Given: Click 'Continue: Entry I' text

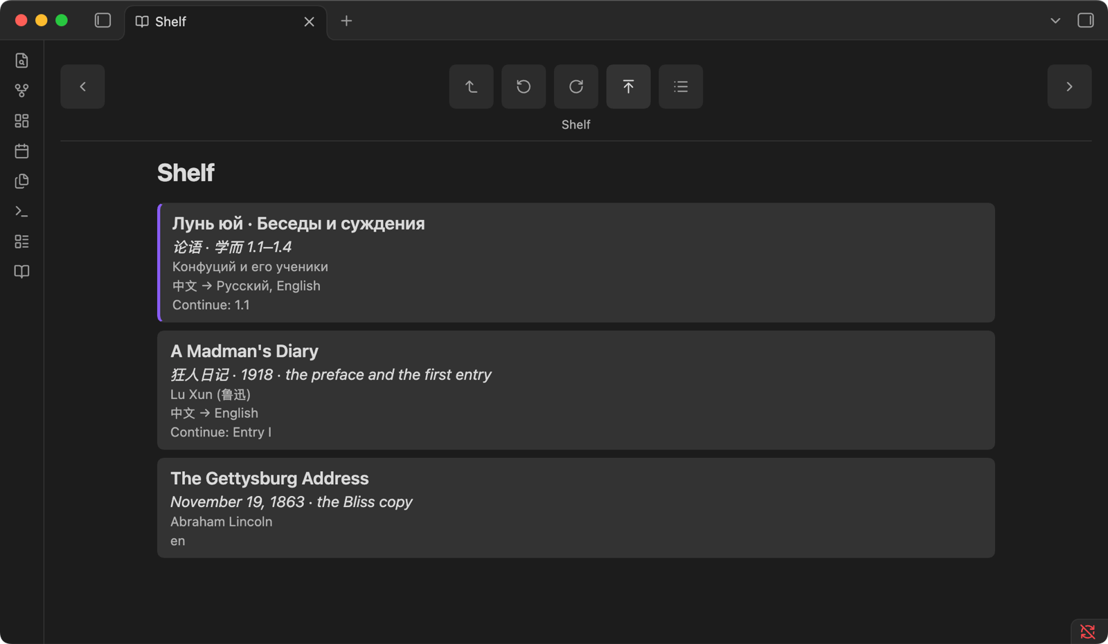Looking at the screenshot, I should pyautogui.click(x=221, y=432).
